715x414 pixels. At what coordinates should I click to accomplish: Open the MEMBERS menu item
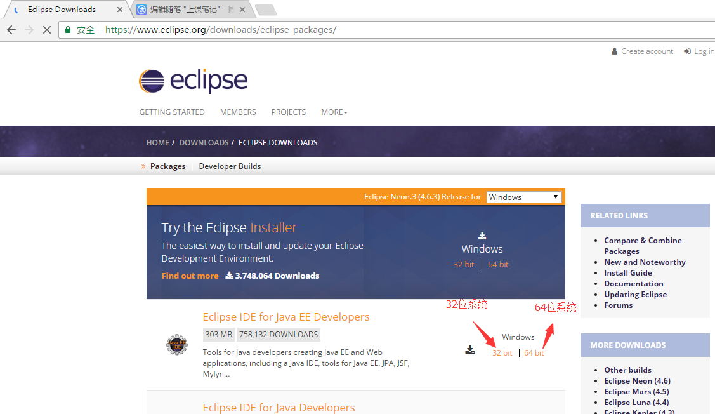238,112
